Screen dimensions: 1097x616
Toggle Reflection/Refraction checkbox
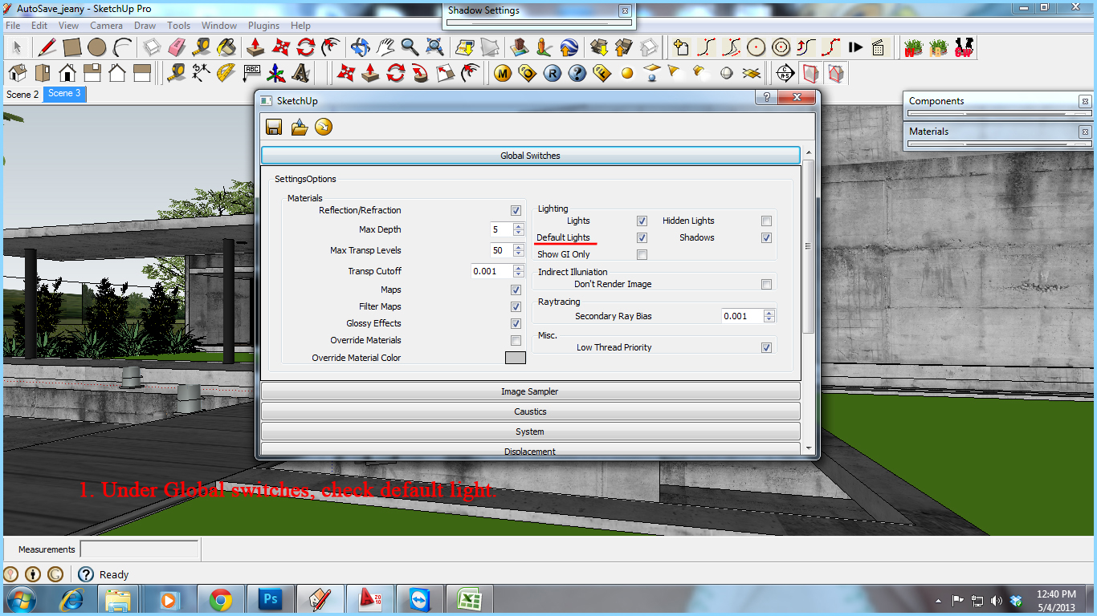pyautogui.click(x=516, y=211)
